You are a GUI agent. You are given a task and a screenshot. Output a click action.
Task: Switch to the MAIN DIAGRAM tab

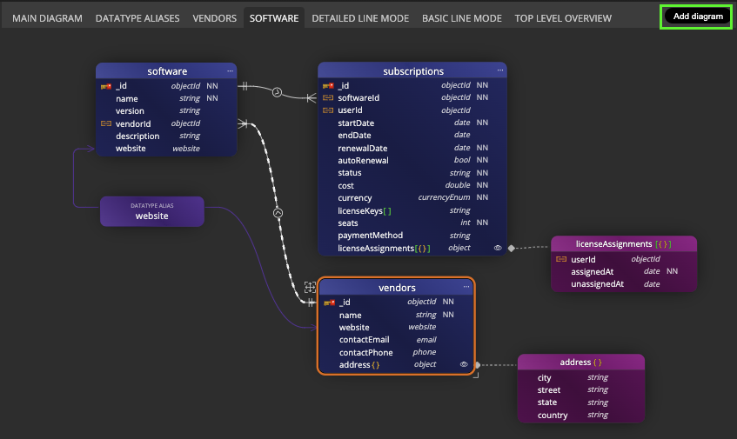click(48, 18)
